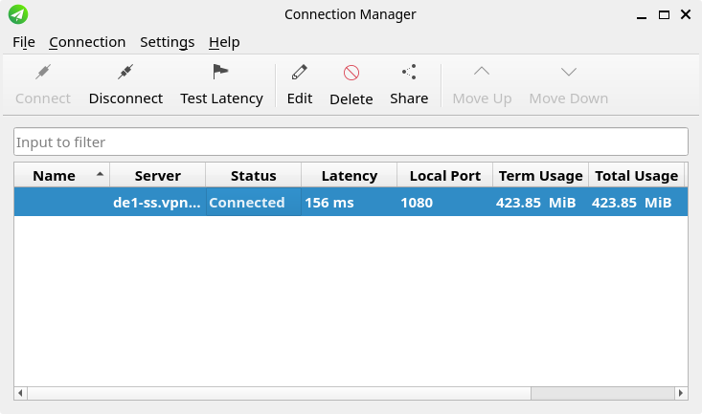Click the Total Usage column header
Image resolution: width=702 pixels, height=414 pixels.
pyautogui.click(x=636, y=176)
